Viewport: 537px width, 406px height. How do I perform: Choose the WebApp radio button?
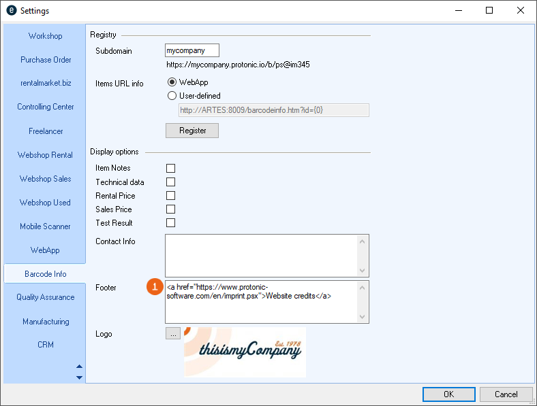pyautogui.click(x=172, y=83)
